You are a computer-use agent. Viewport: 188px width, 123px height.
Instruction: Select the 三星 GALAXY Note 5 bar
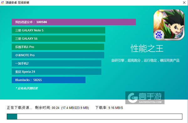pyautogui.click(x=58, y=30)
